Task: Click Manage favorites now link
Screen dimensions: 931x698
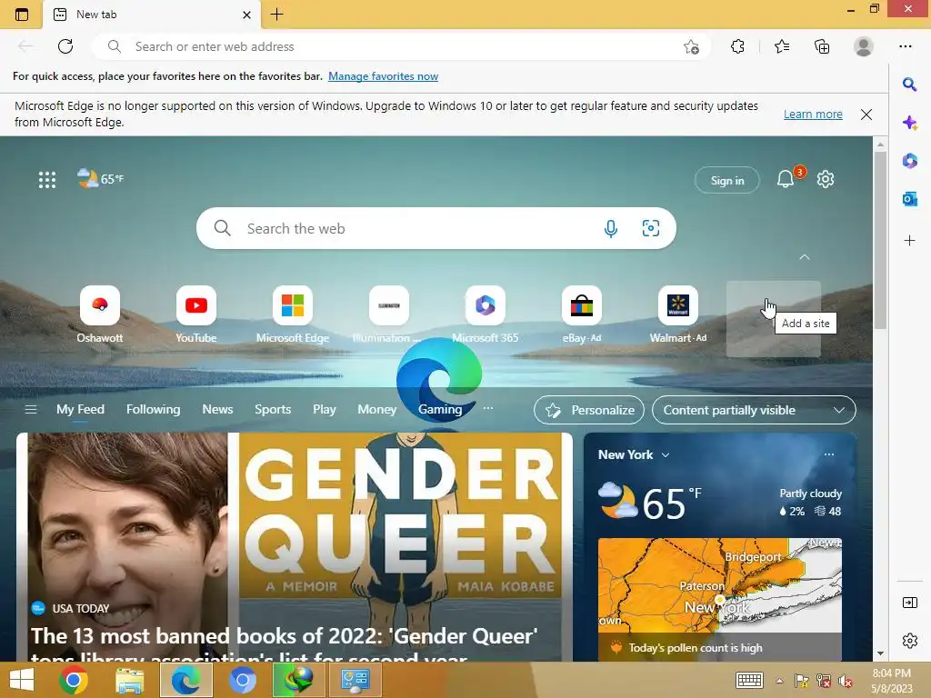Action: coord(383,76)
